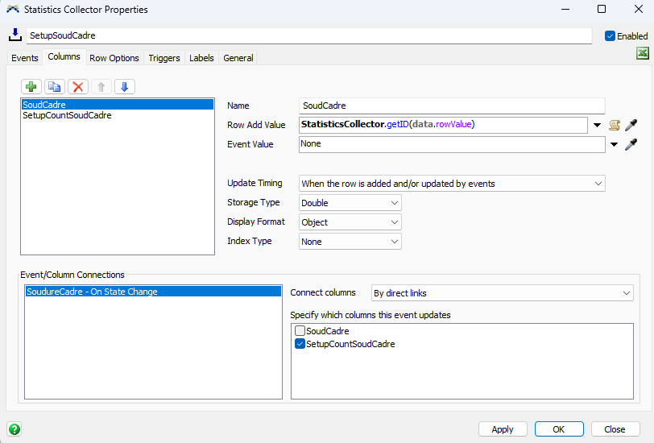Click the collector name field SetupSoudCadre
The image size is (654, 443).
pos(309,35)
